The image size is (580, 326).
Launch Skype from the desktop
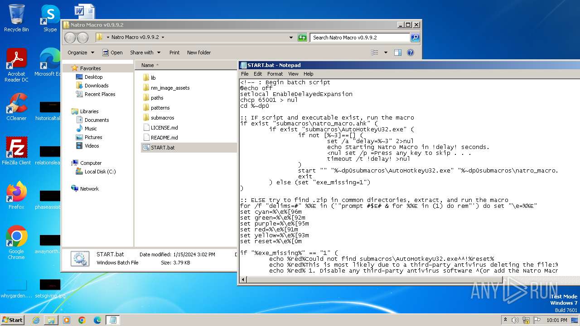pyautogui.click(x=50, y=18)
